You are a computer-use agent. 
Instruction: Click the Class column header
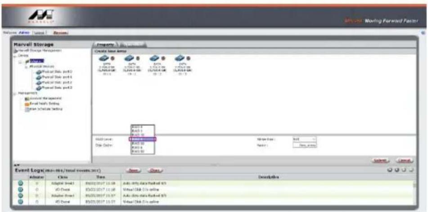click(x=62, y=177)
